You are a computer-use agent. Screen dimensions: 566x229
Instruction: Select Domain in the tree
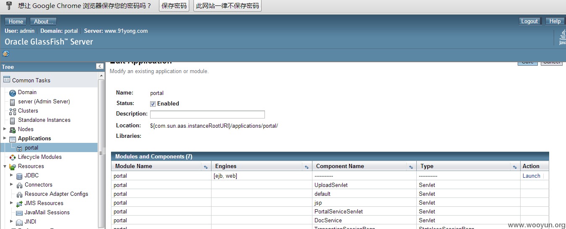coord(27,92)
